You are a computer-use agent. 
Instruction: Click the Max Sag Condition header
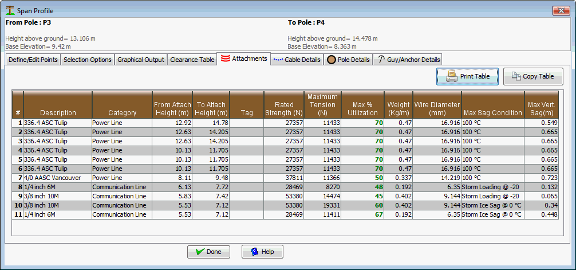pos(492,104)
